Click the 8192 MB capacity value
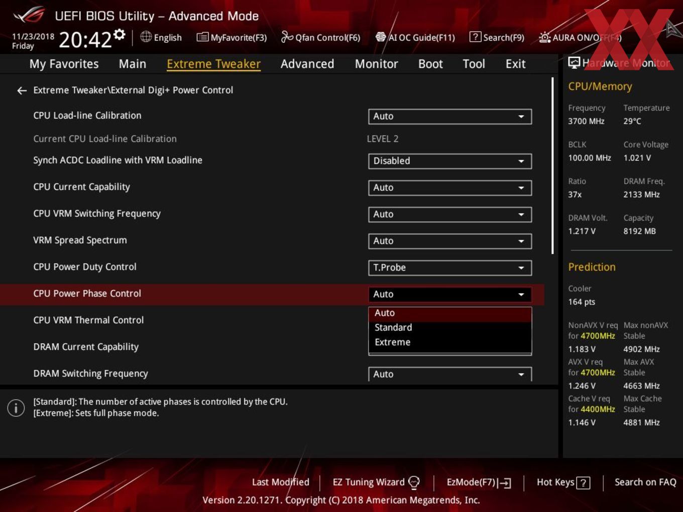Image resolution: width=683 pixels, height=512 pixels. click(x=639, y=231)
